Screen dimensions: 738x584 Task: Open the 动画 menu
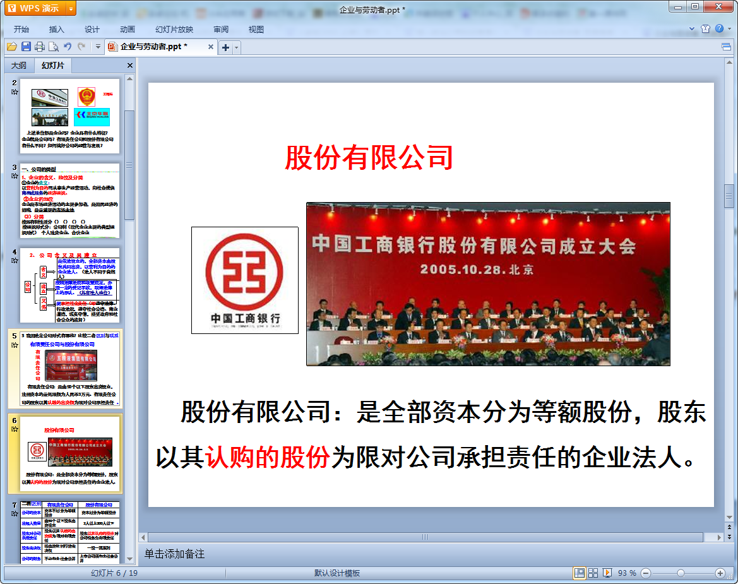tap(127, 29)
